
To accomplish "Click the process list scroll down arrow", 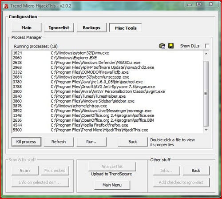I will pyautogui.click(x=206, y=130).
